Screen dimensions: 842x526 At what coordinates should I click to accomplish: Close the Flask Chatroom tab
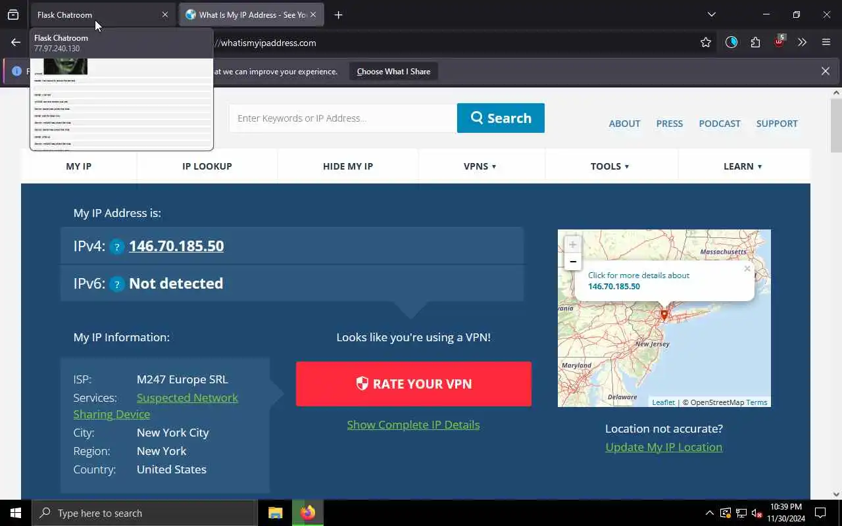(164, 14)
